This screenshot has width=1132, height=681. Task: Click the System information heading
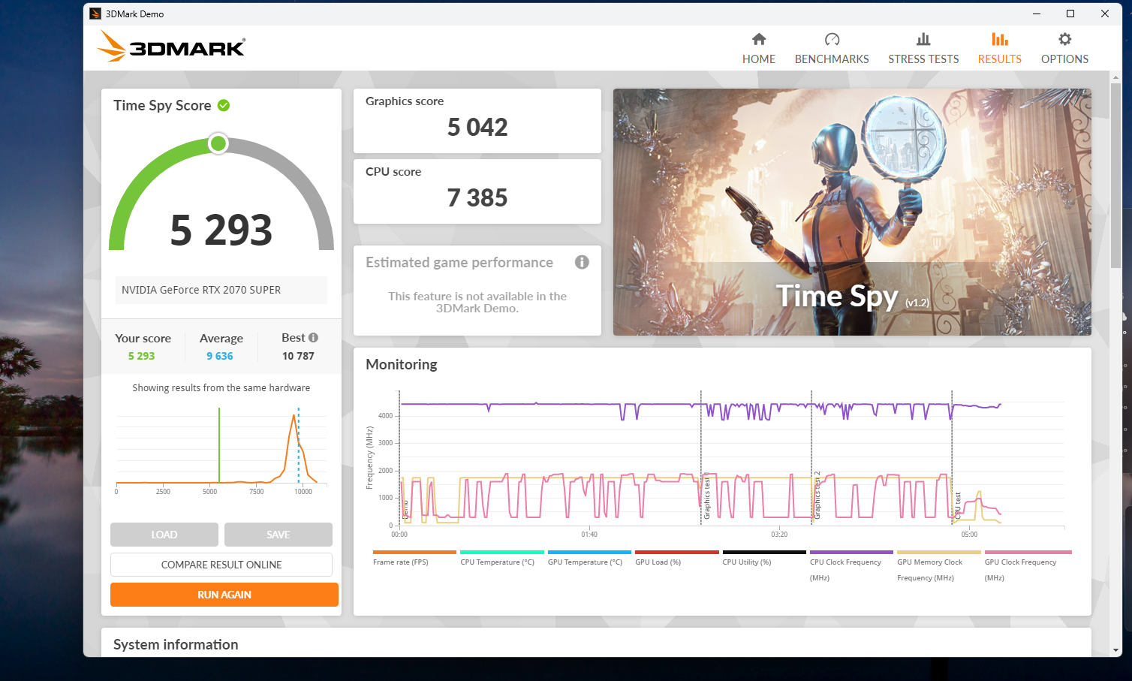(x=176, y=645)
